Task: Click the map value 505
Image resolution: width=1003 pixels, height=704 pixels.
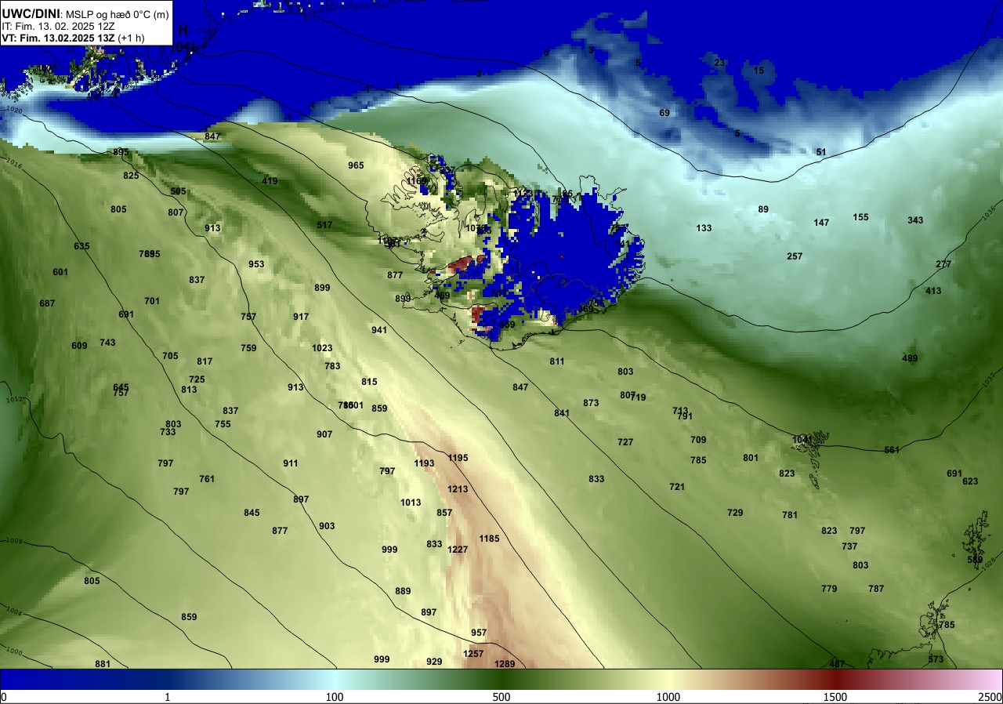Action: pos(178,191)
